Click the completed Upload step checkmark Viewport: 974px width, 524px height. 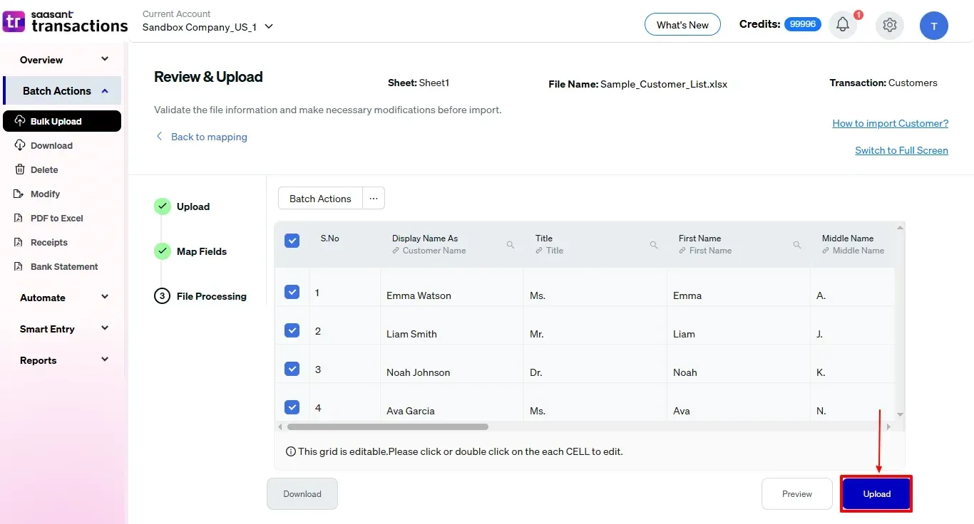[x=163, y=206]
